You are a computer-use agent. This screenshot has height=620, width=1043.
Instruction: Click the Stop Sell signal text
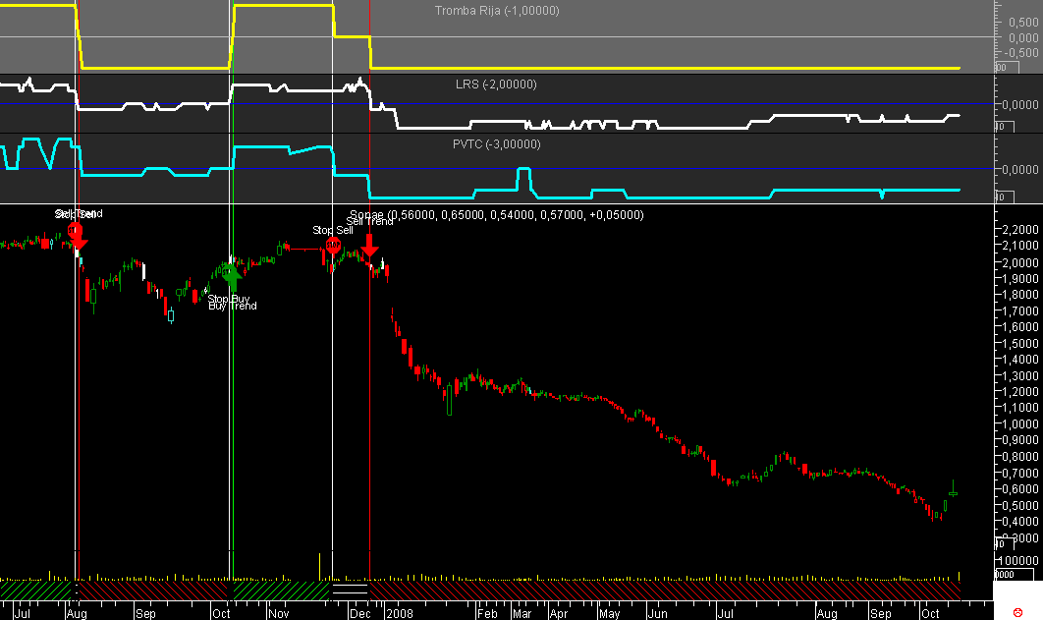pyautogui.click(x=333, y=230)
